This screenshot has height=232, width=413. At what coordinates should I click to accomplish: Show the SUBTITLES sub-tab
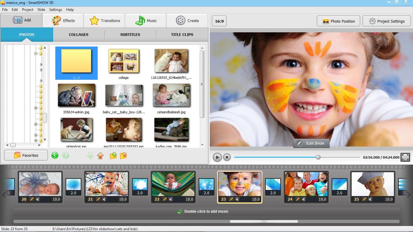pos(130,34)
